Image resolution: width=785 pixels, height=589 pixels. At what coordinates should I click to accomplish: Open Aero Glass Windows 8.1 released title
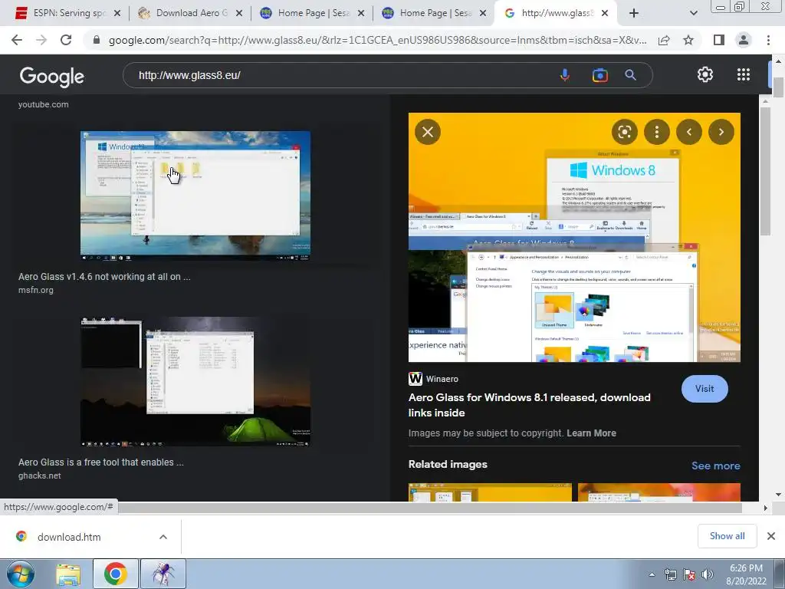click(x=529, y=405)
